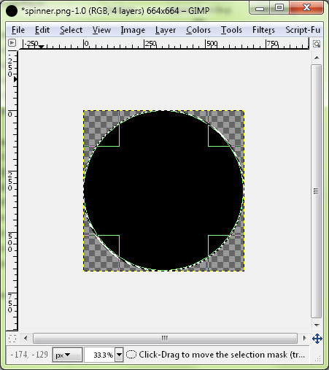The image size is (329, 370).
Task: Click the resize grip at window corner
Action: [x=317, y=358]
